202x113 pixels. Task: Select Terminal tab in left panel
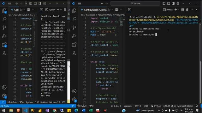tap(41, 10)
